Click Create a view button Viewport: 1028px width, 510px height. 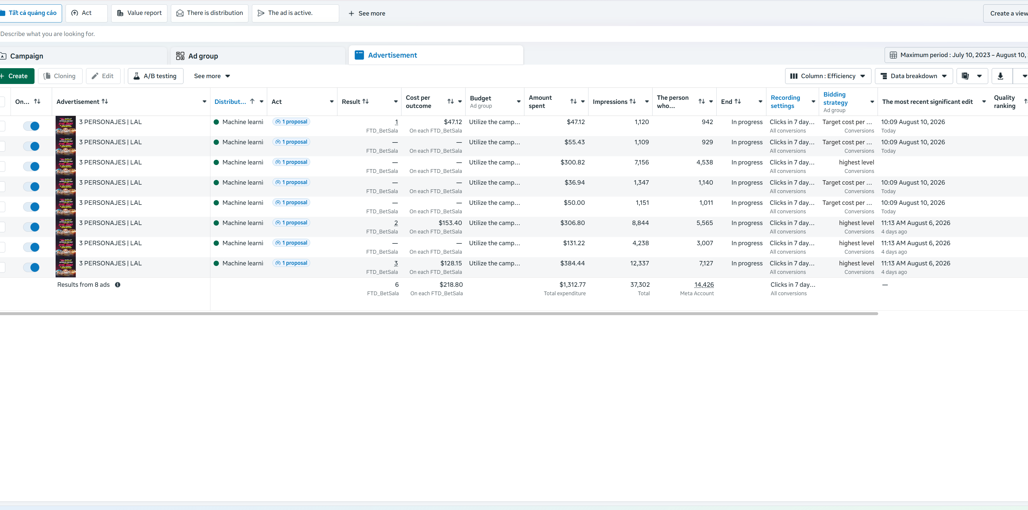1006,13
